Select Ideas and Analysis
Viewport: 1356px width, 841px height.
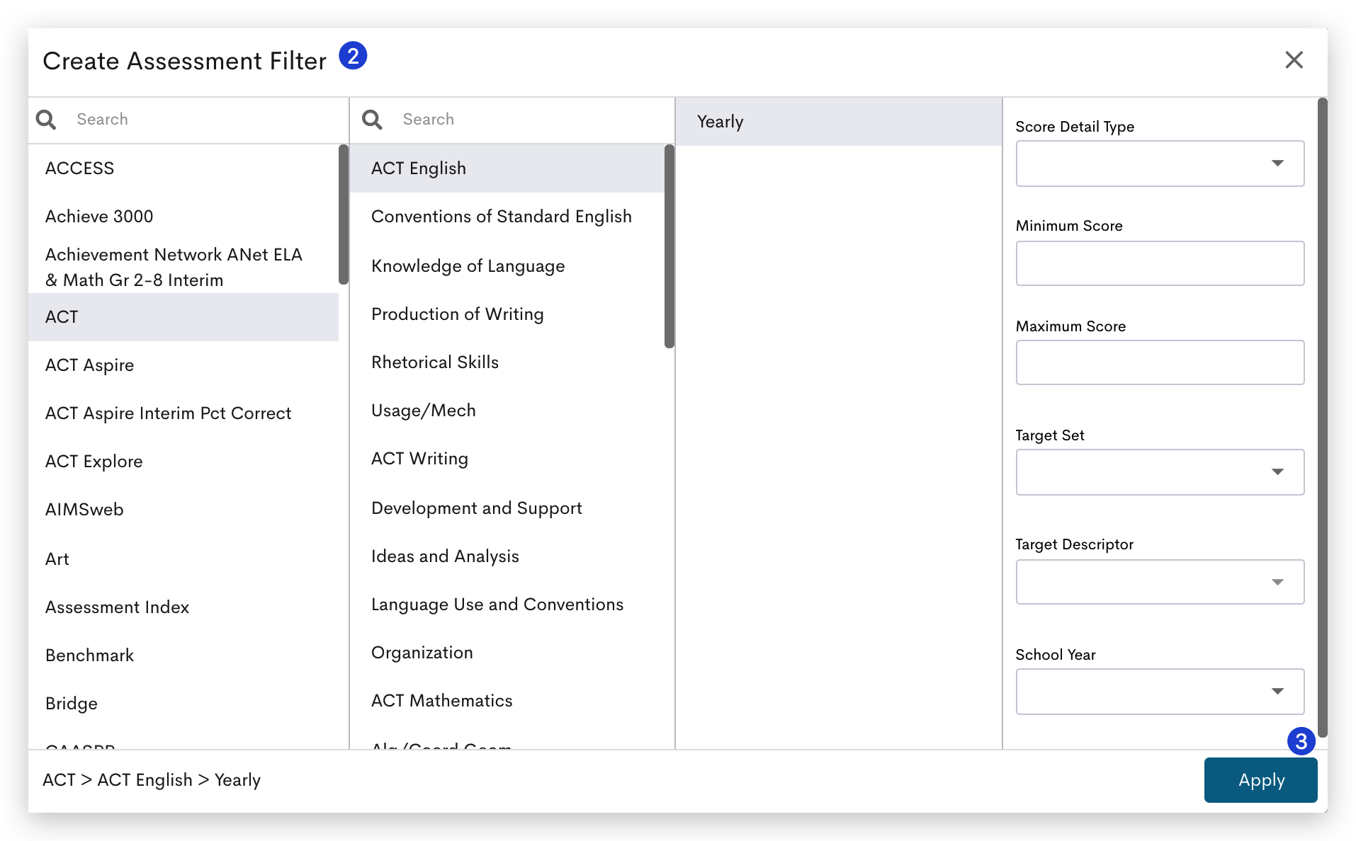click(507, 556)
